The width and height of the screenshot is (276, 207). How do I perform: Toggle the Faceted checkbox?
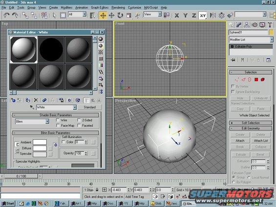pyautogui.click(x=79, y=125)
